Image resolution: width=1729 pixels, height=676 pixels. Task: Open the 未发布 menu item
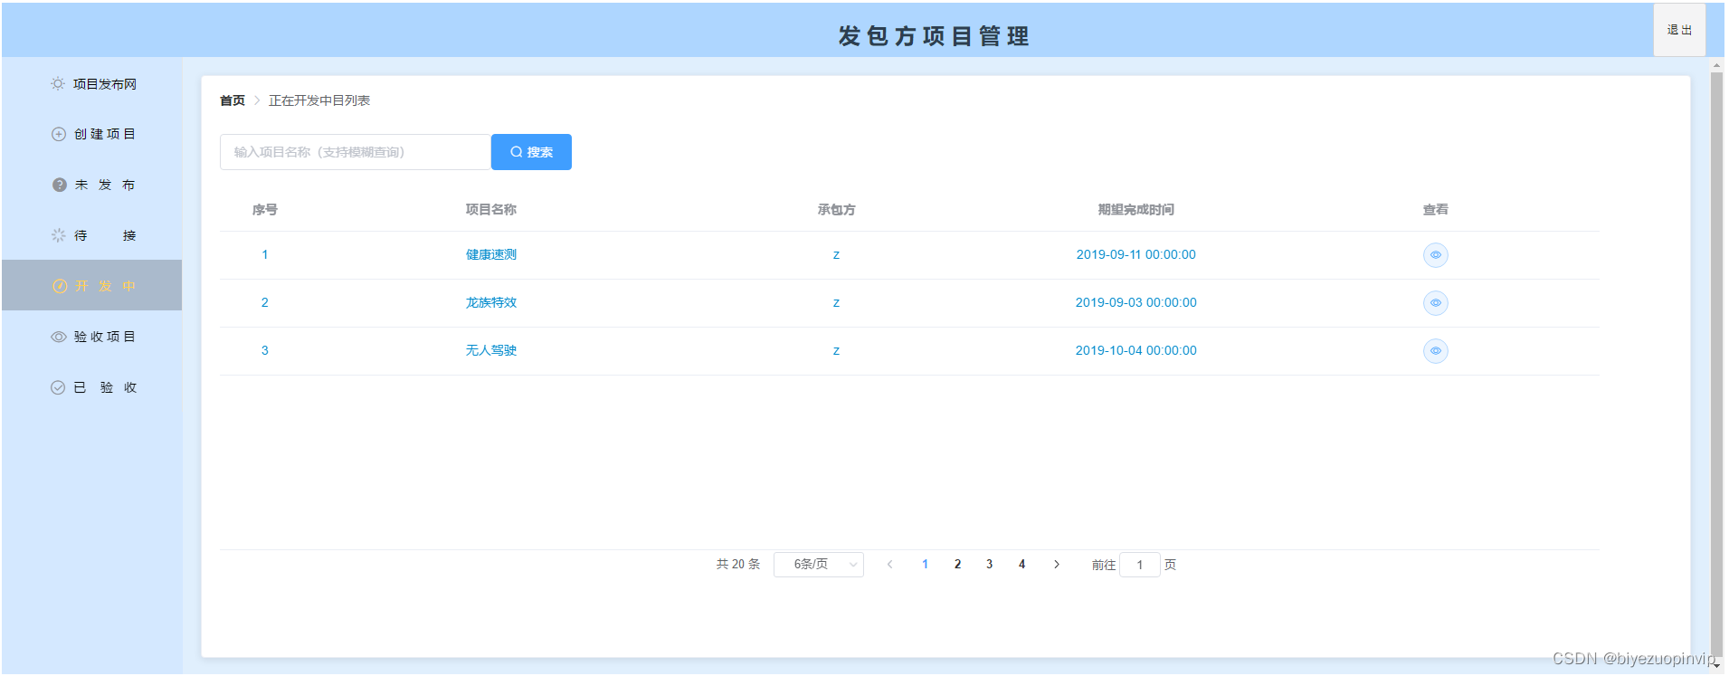92,185
